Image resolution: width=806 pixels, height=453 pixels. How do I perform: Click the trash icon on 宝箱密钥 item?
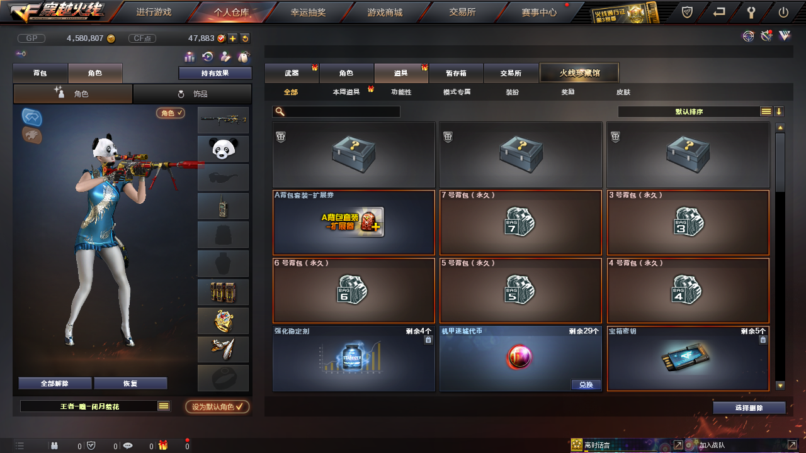coord(763,340)
